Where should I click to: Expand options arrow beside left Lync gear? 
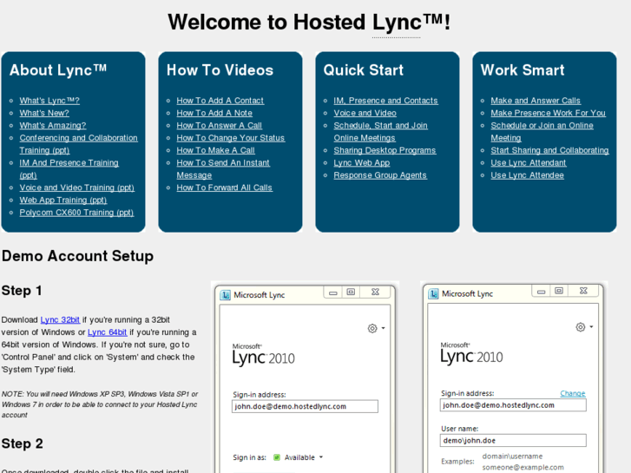[383, 328]
